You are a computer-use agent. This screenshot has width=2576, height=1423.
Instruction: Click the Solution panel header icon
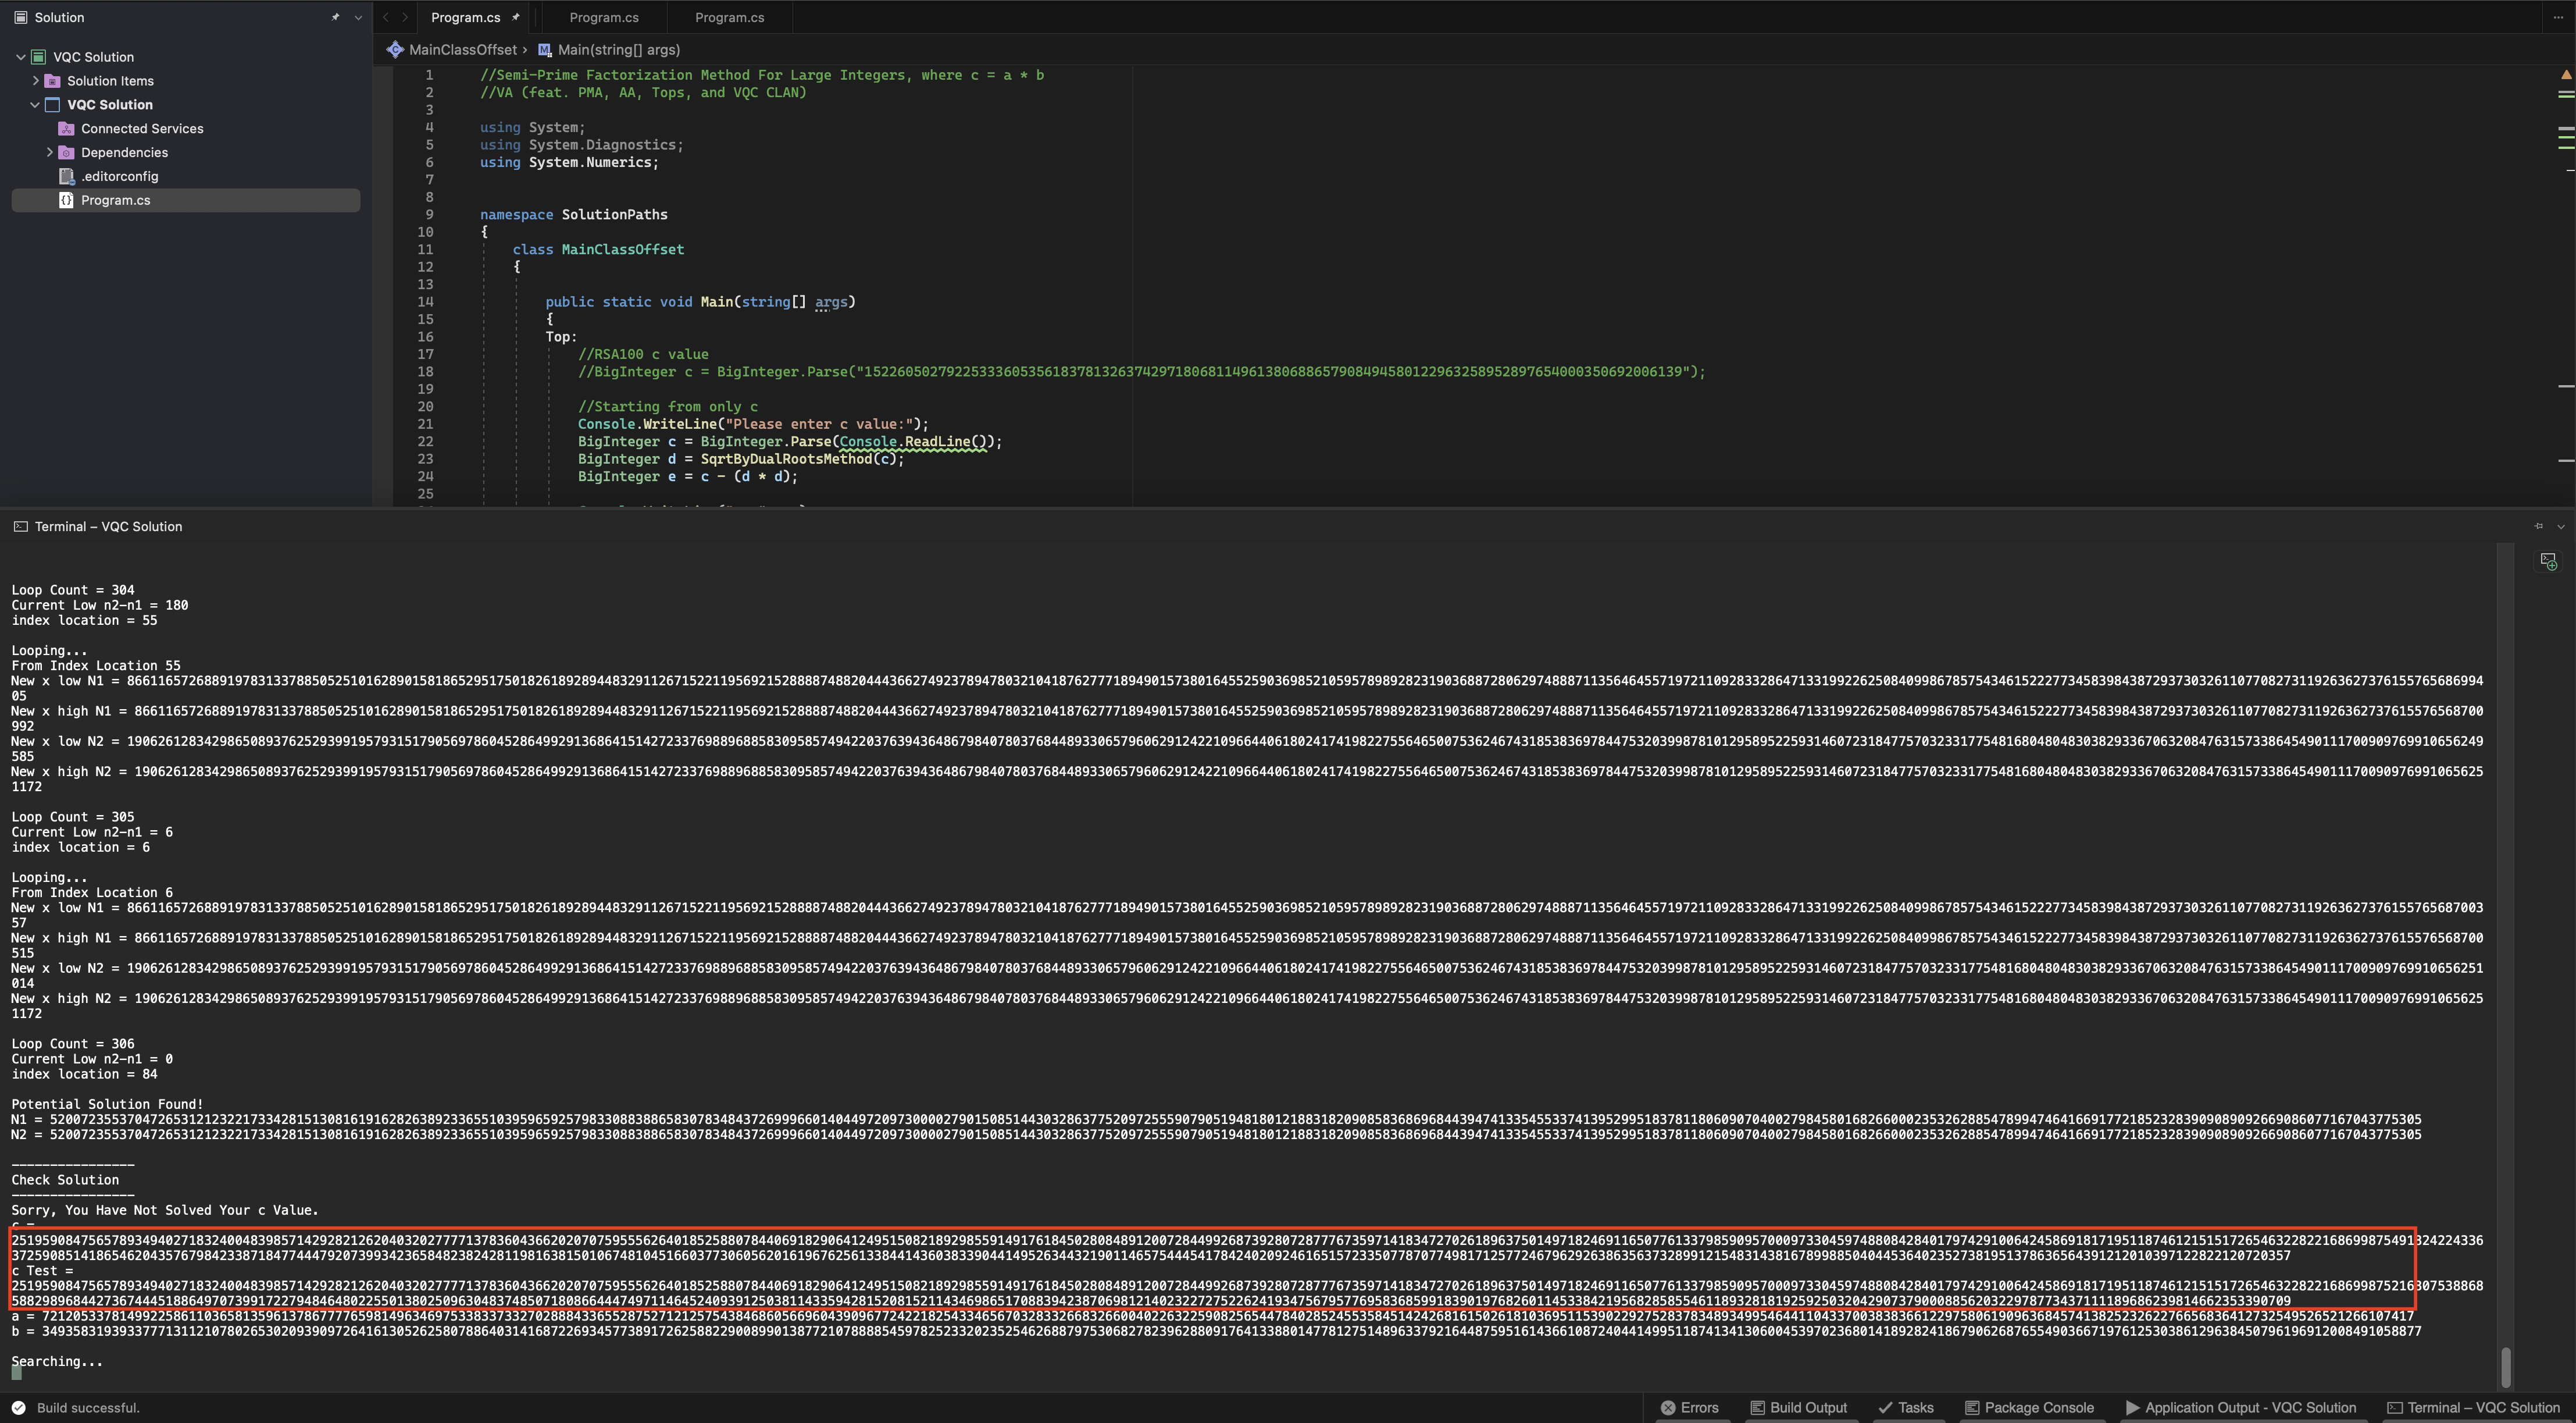tap(20, 17)
